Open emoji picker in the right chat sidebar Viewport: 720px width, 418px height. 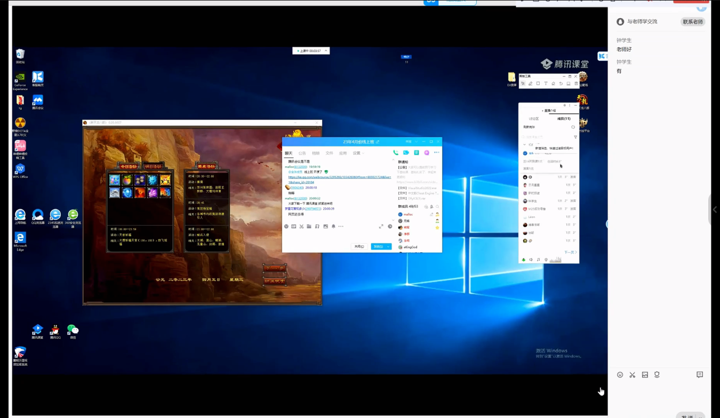tap(620, 375)
